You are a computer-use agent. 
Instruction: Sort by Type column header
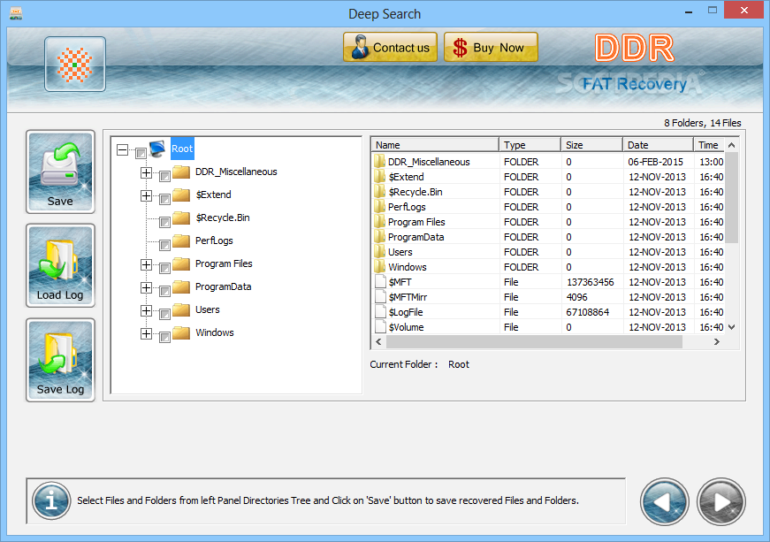pos(530,145)
